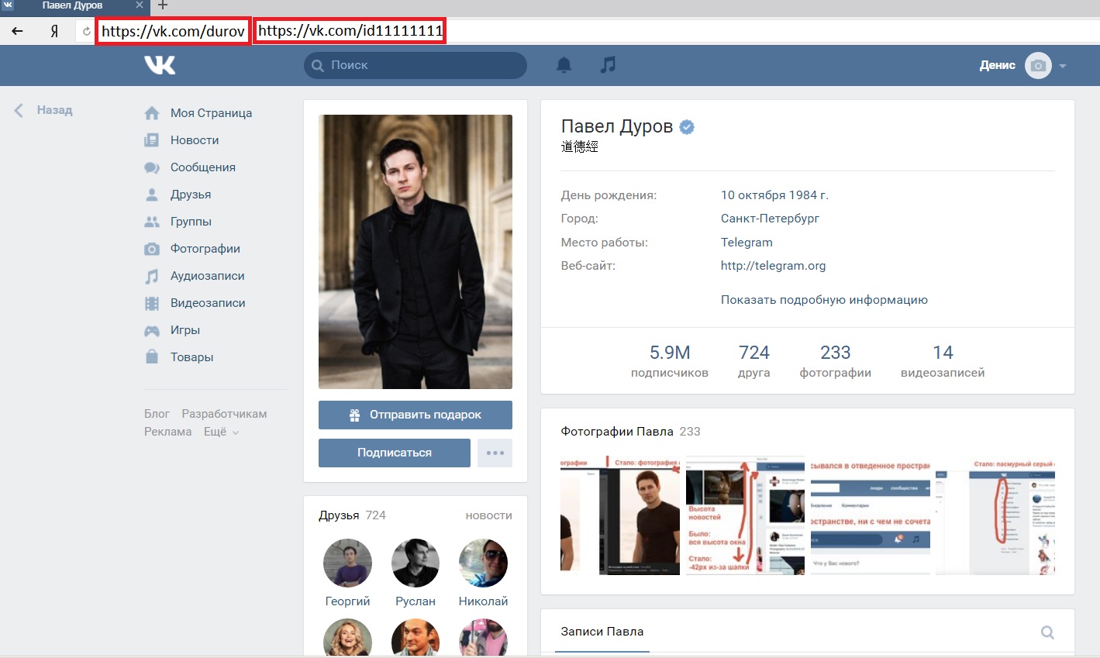The image size is (1100, 658).
Task: Open the telegram.org website link
Action: pos(773,266)
